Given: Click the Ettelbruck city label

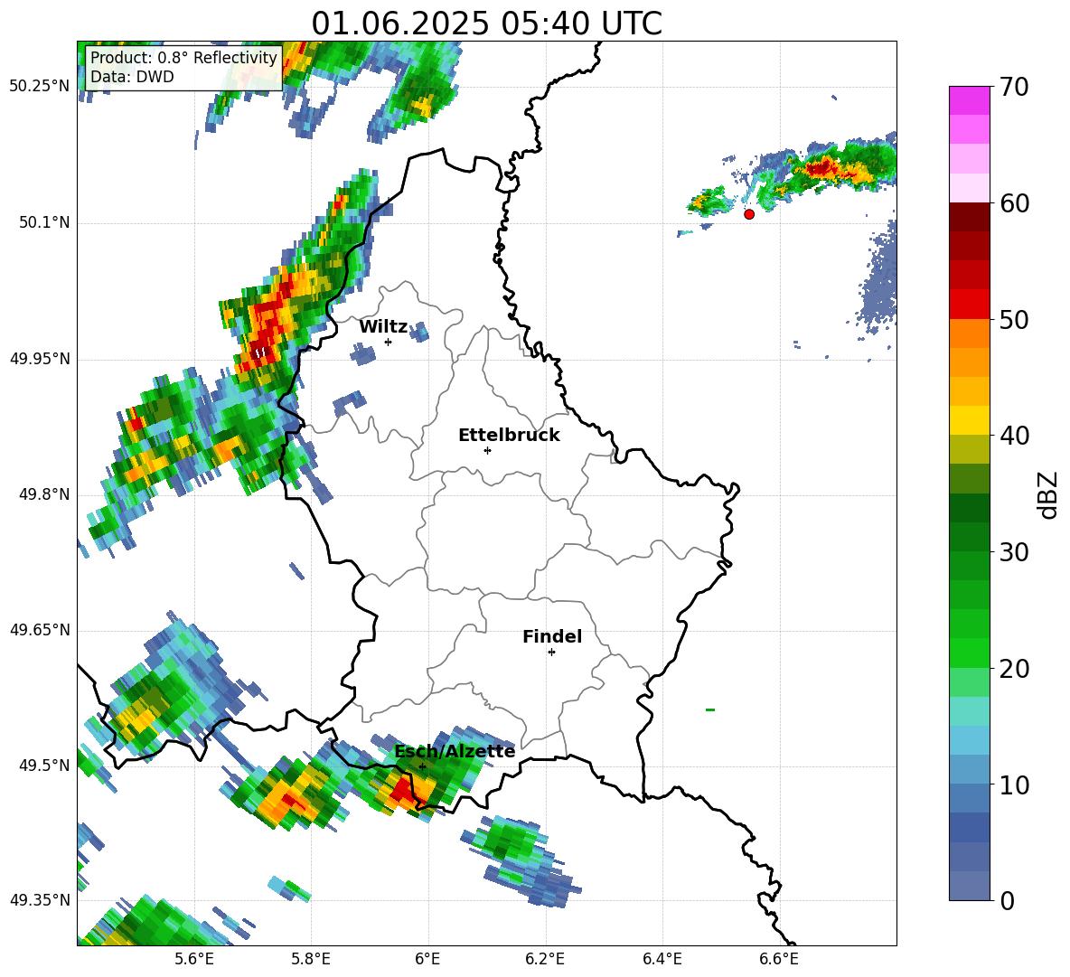Looking at the screenshot, I should pyautogui.click(x=509, y=435).
